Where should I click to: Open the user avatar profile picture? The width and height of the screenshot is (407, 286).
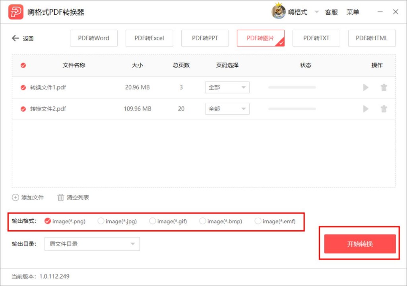pyautogui.click(x=279, y=12)
